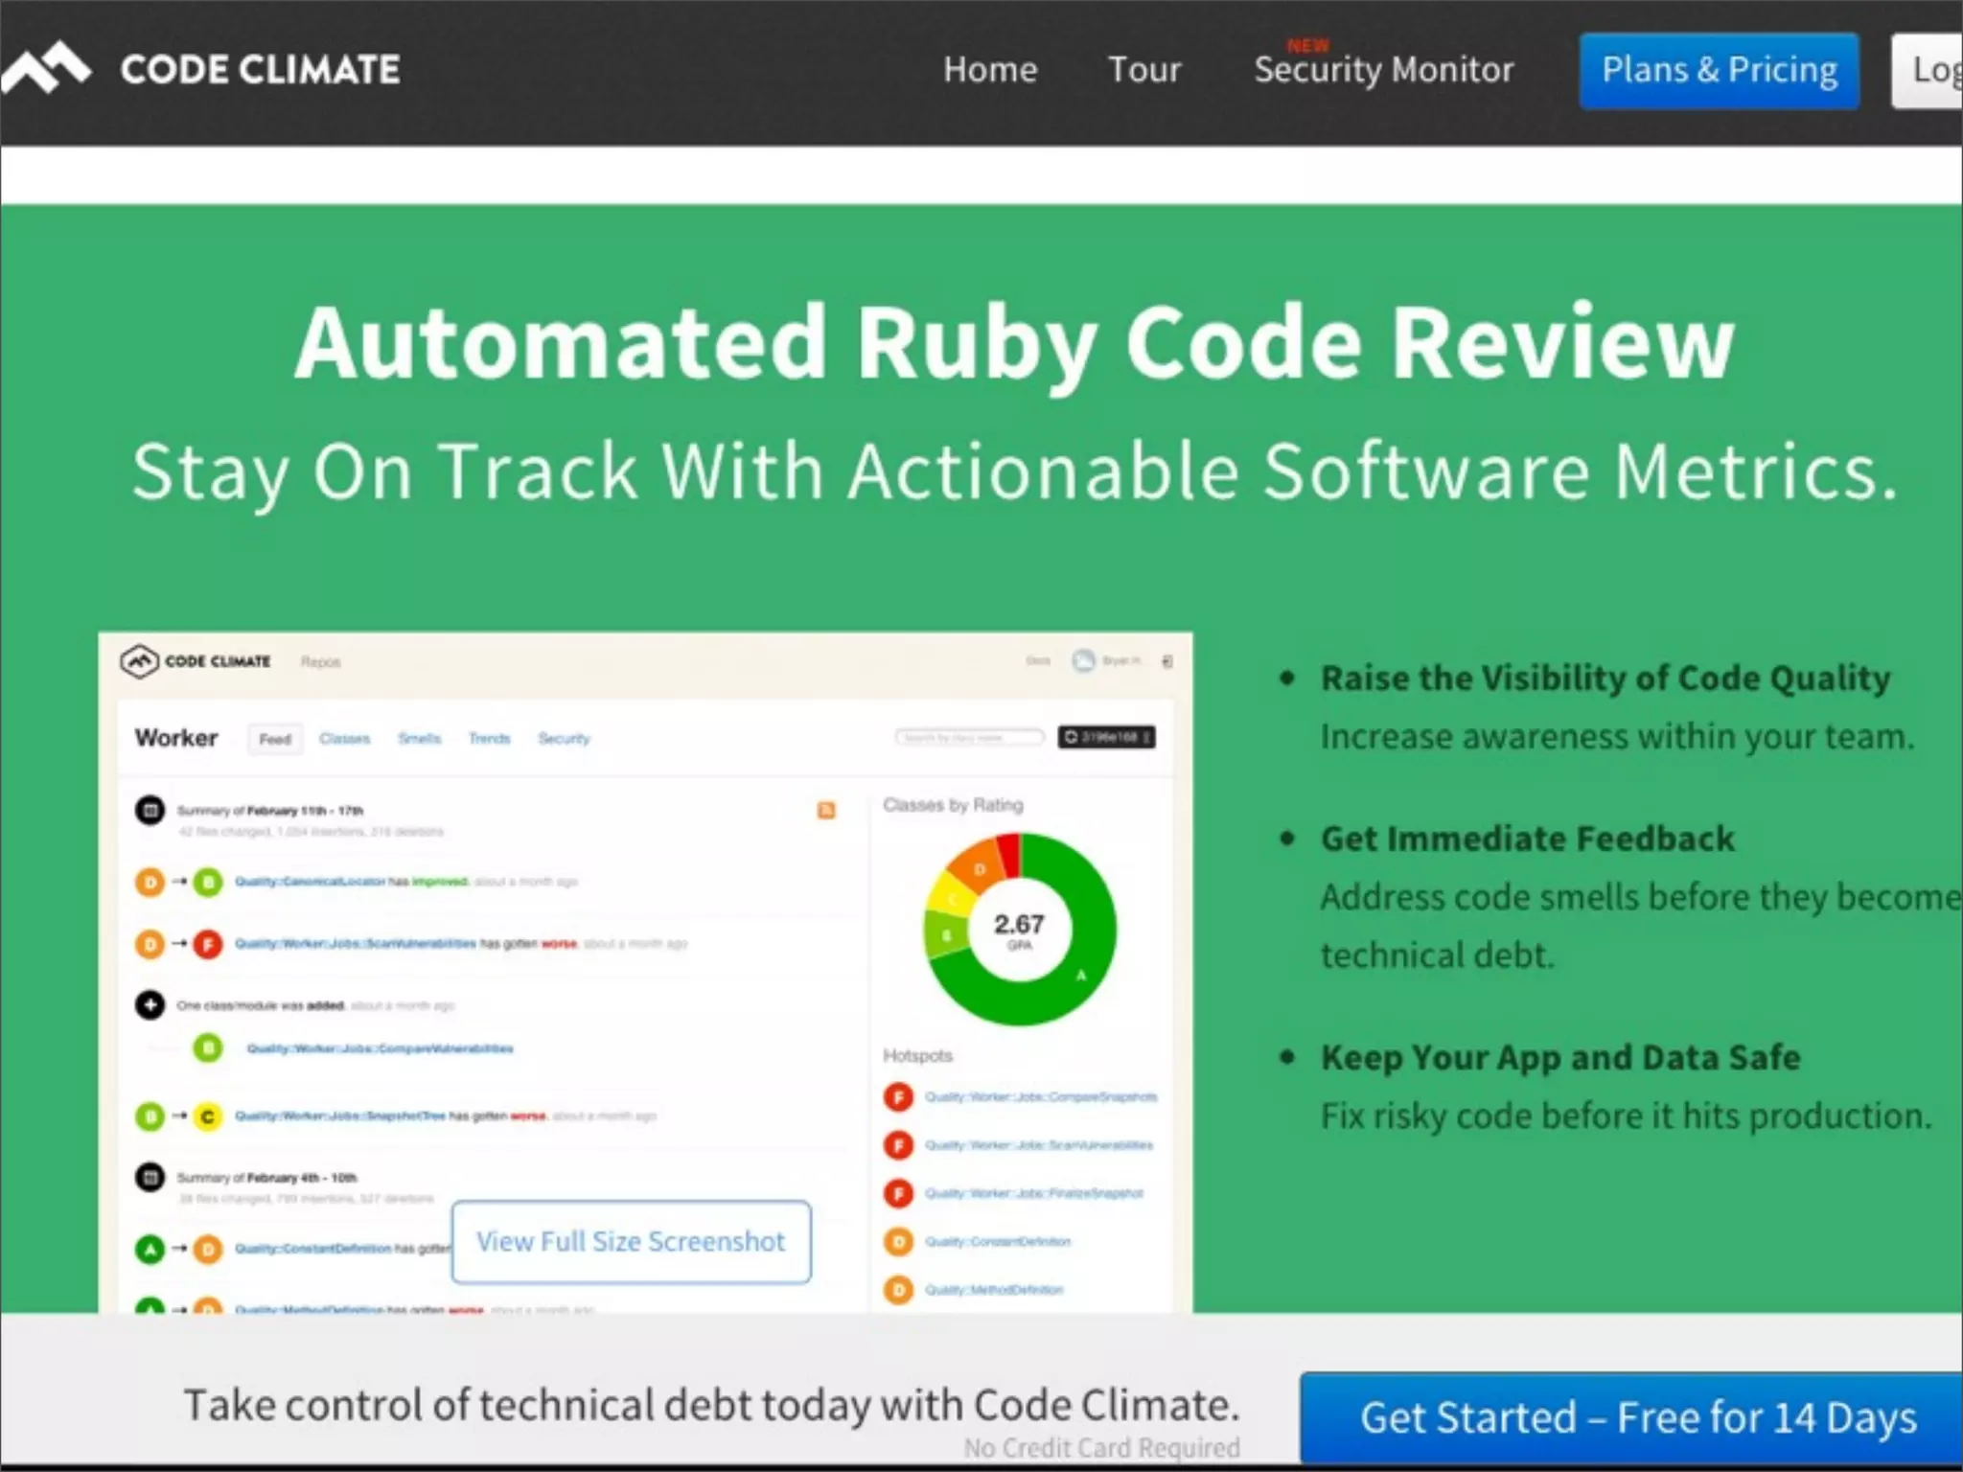Click the yellow C badge beside SnapshotTree entry

click(208, 1116)
